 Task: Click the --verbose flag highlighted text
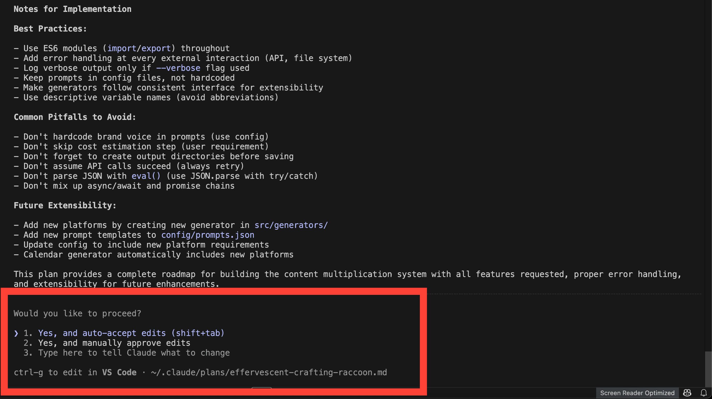178,68
